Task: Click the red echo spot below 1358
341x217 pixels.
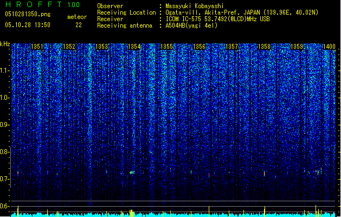Action: point(265,174)
